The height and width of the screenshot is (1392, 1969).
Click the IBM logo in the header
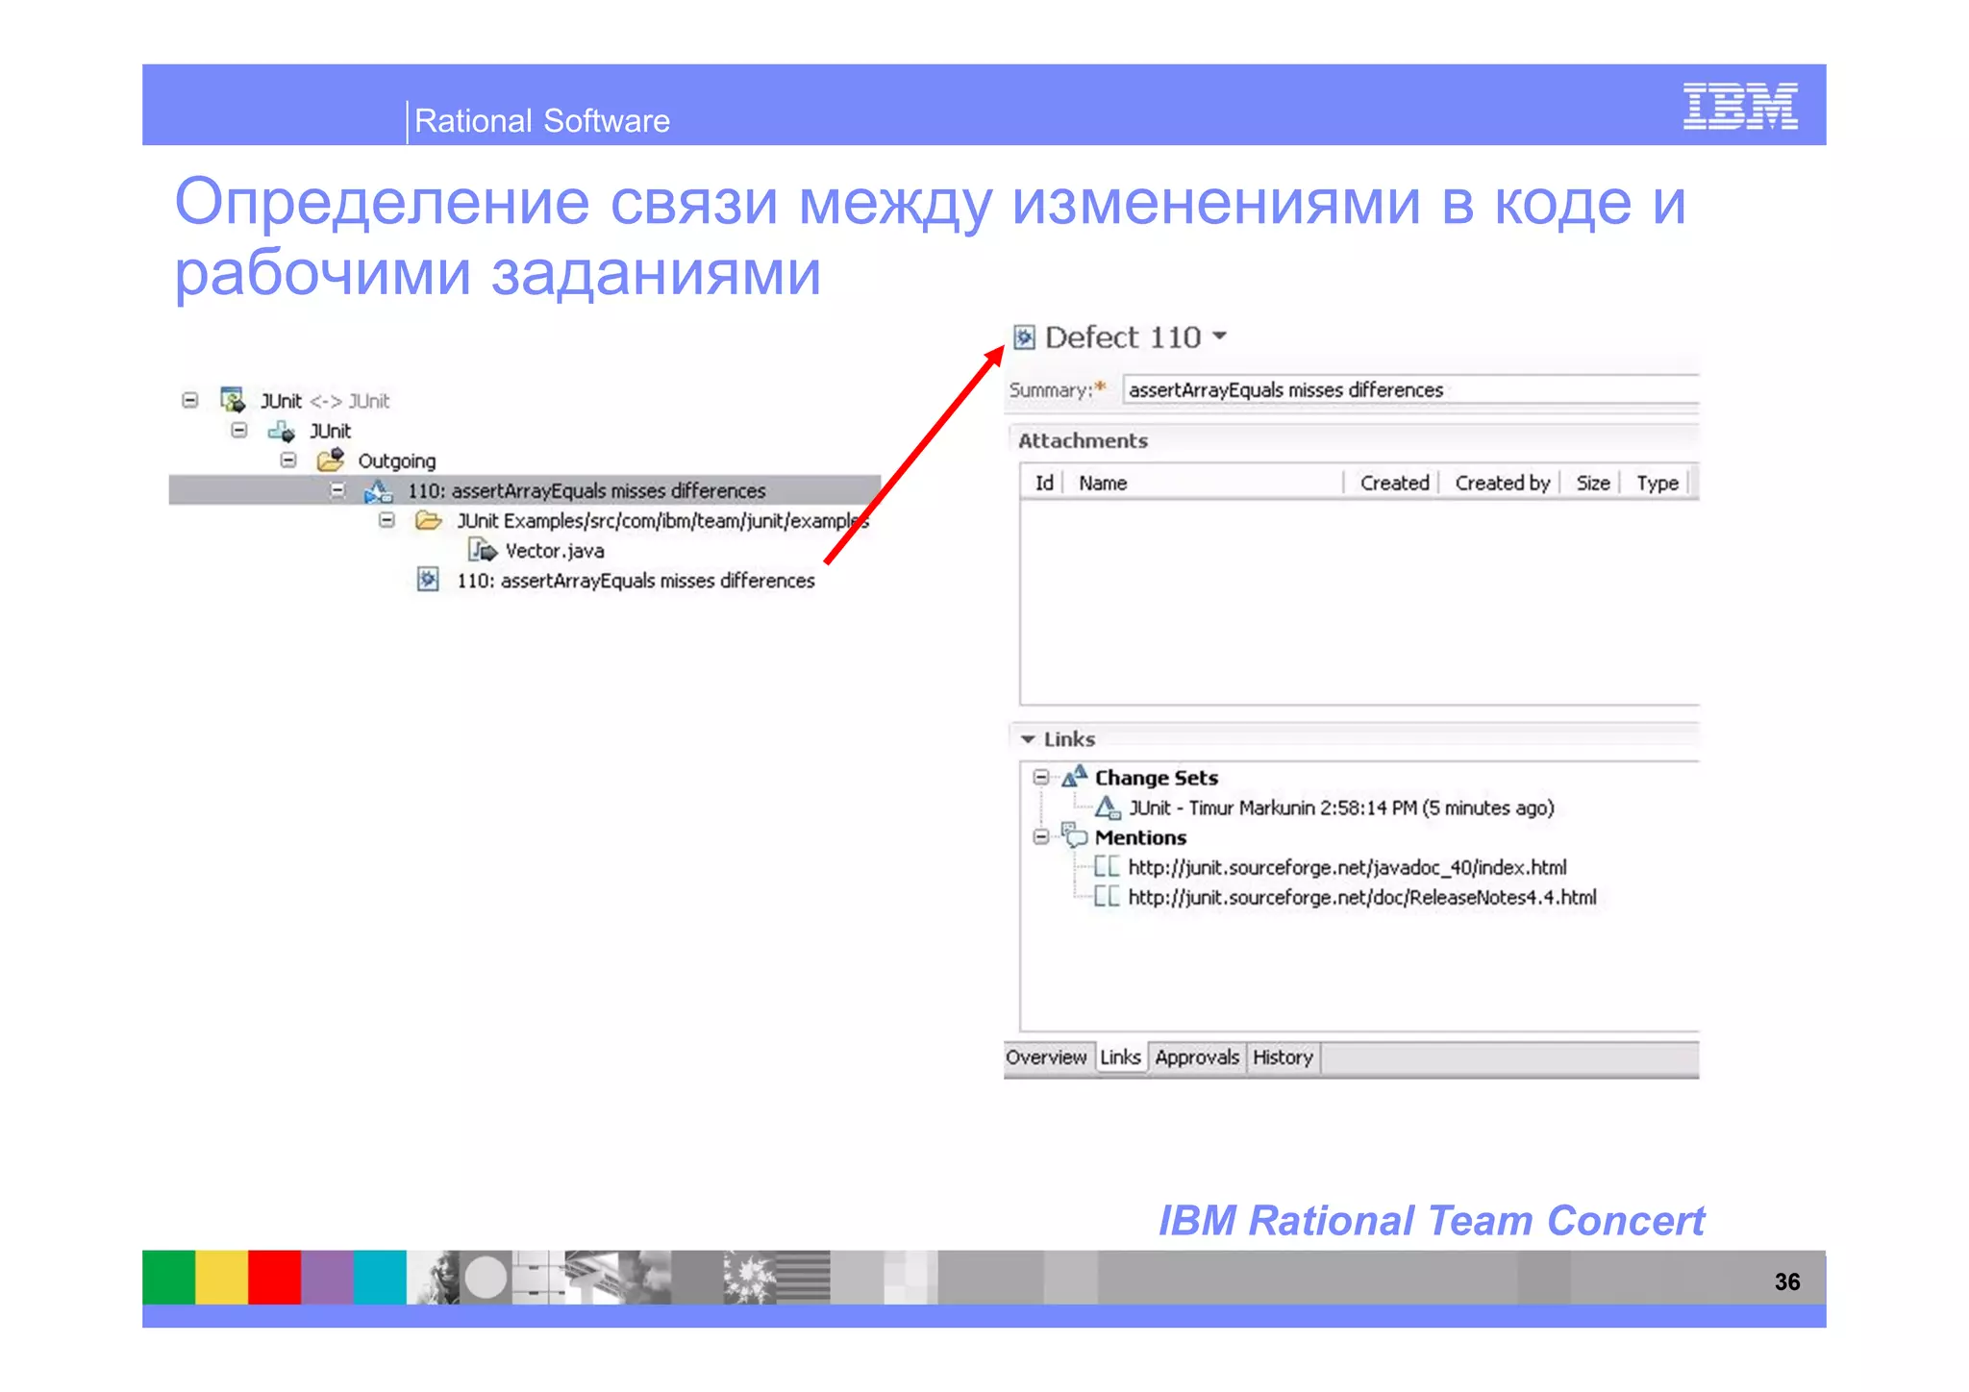1740,105
